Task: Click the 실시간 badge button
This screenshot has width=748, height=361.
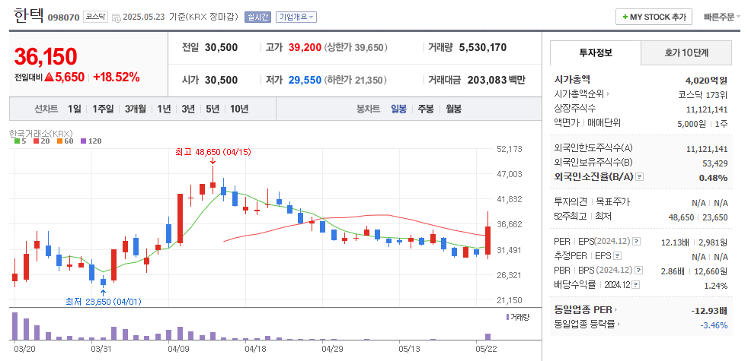Action: tap(257, 17)
